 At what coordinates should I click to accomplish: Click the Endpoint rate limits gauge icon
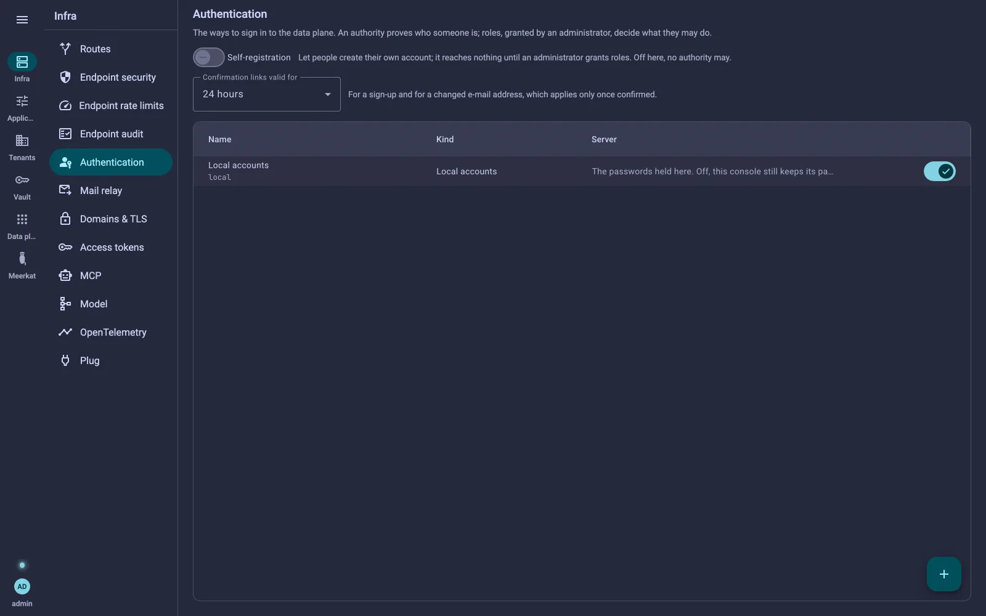coord(65,105)
